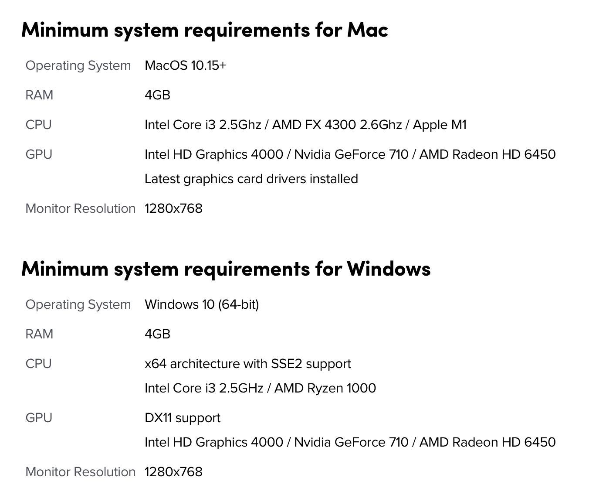Image resolution: width=616 pixels, height=495 pixels.
Task: Click the Windows Operating System label
Action: click(x=78, y=305)
